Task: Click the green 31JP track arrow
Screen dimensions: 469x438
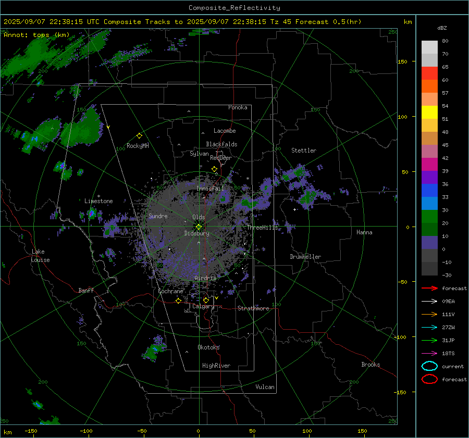Action: [x=429, y=340]
